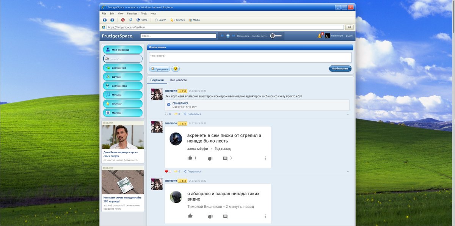Open the Help menu

point(153,13)
